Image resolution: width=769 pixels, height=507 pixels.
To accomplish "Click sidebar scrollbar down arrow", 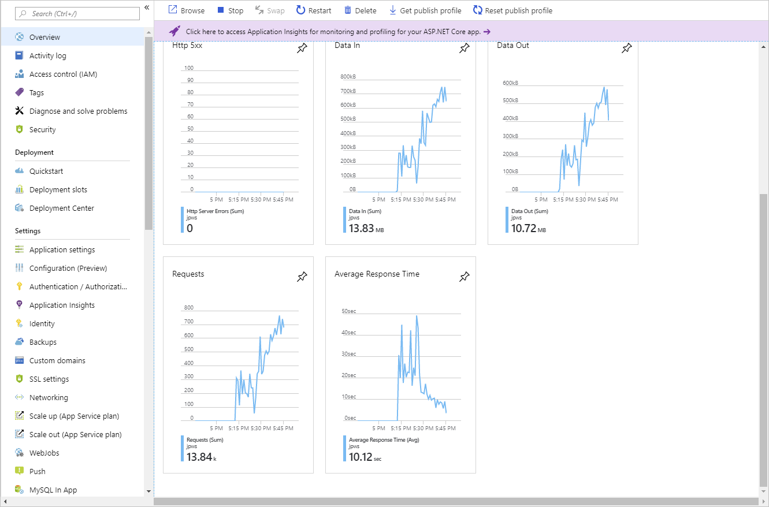I will (x=148, y=491).
